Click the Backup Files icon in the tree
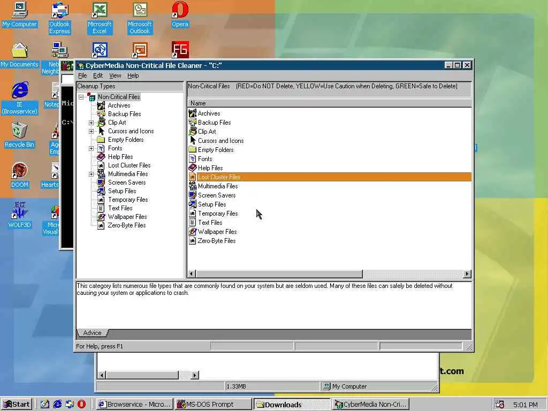The height and width of the screenshot is (411, 548). click(101, 114)
